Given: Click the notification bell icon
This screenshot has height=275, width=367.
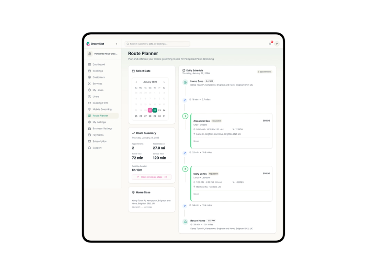Looking at the screenshot, I should tap(270, 44).
